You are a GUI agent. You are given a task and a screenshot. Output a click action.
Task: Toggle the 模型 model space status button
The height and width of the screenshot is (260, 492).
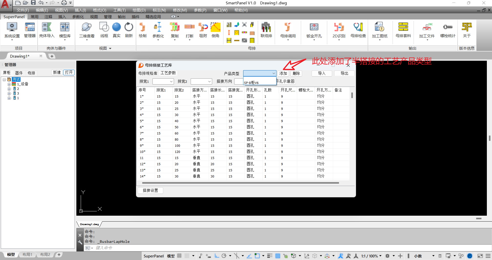tap(171, 256)
